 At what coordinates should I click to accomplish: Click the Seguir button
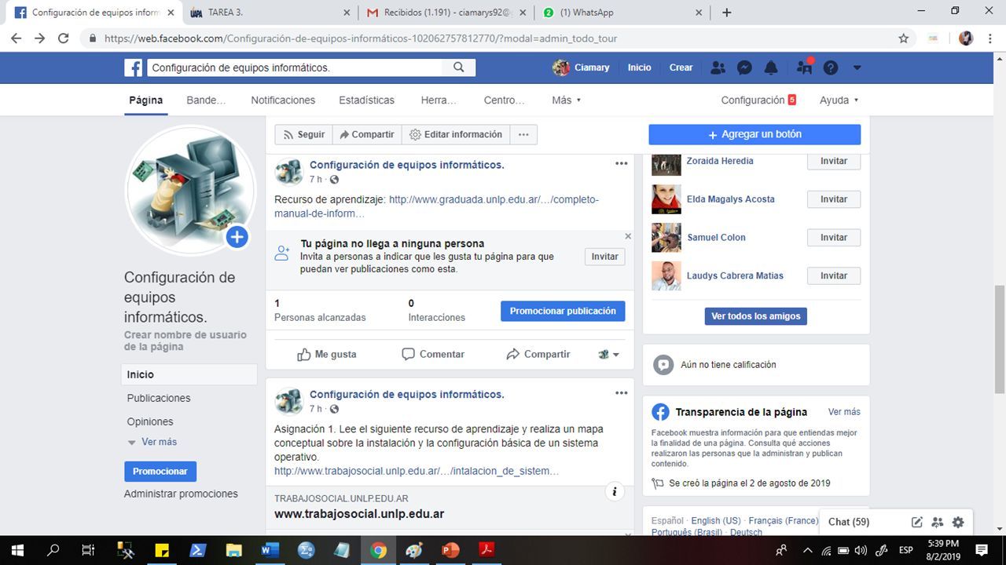[303, 135]
